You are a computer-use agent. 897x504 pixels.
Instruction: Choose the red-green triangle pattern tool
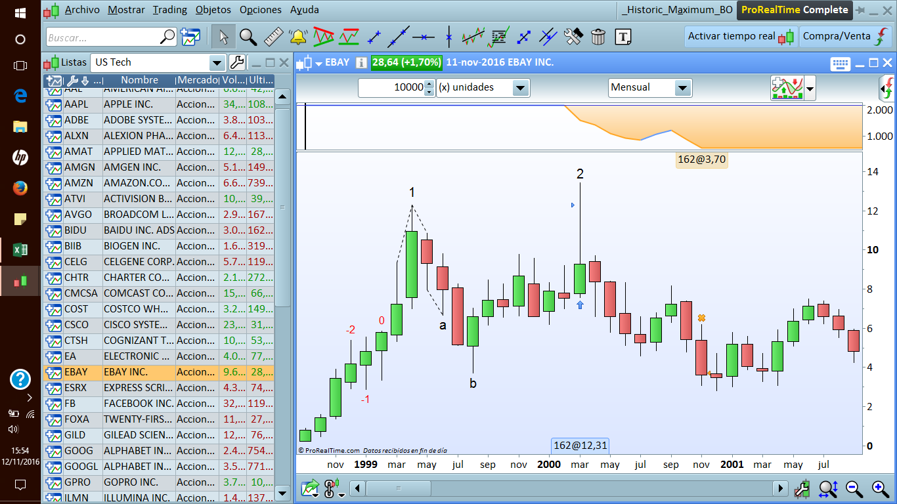[323, 37]
